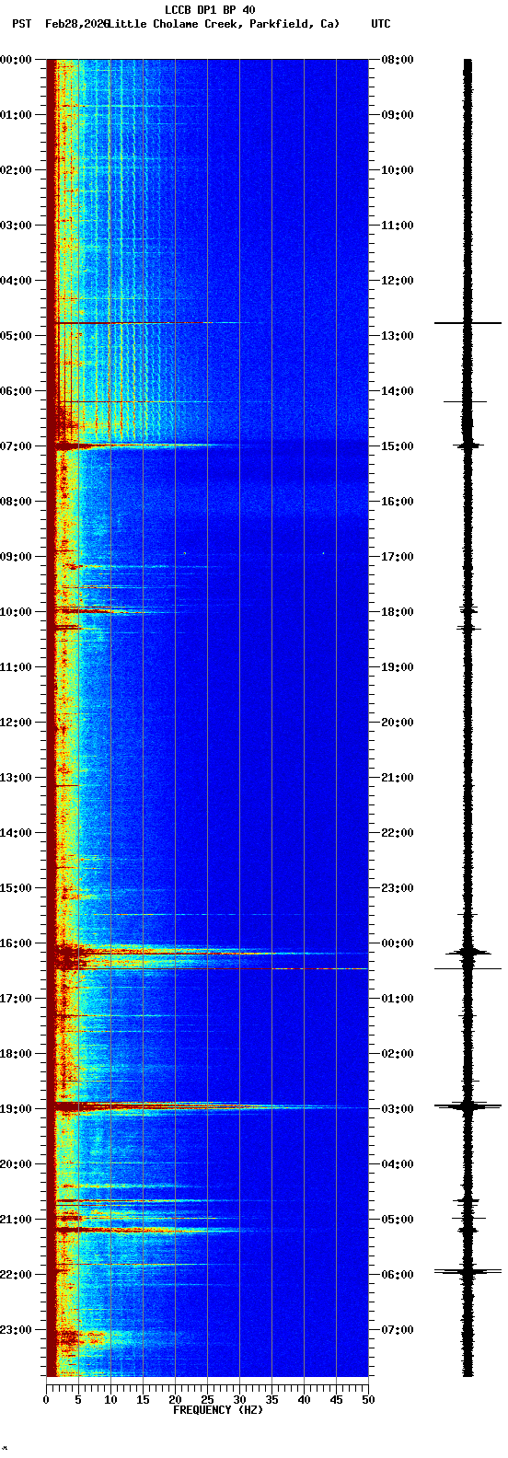The image size is (508, 1458).
Task: Pick the UTC axis label 09:00
Action: (398, 115)
